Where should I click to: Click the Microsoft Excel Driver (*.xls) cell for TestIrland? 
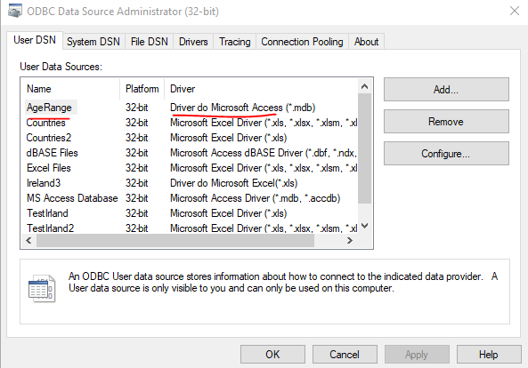click(x=229, y=213)
